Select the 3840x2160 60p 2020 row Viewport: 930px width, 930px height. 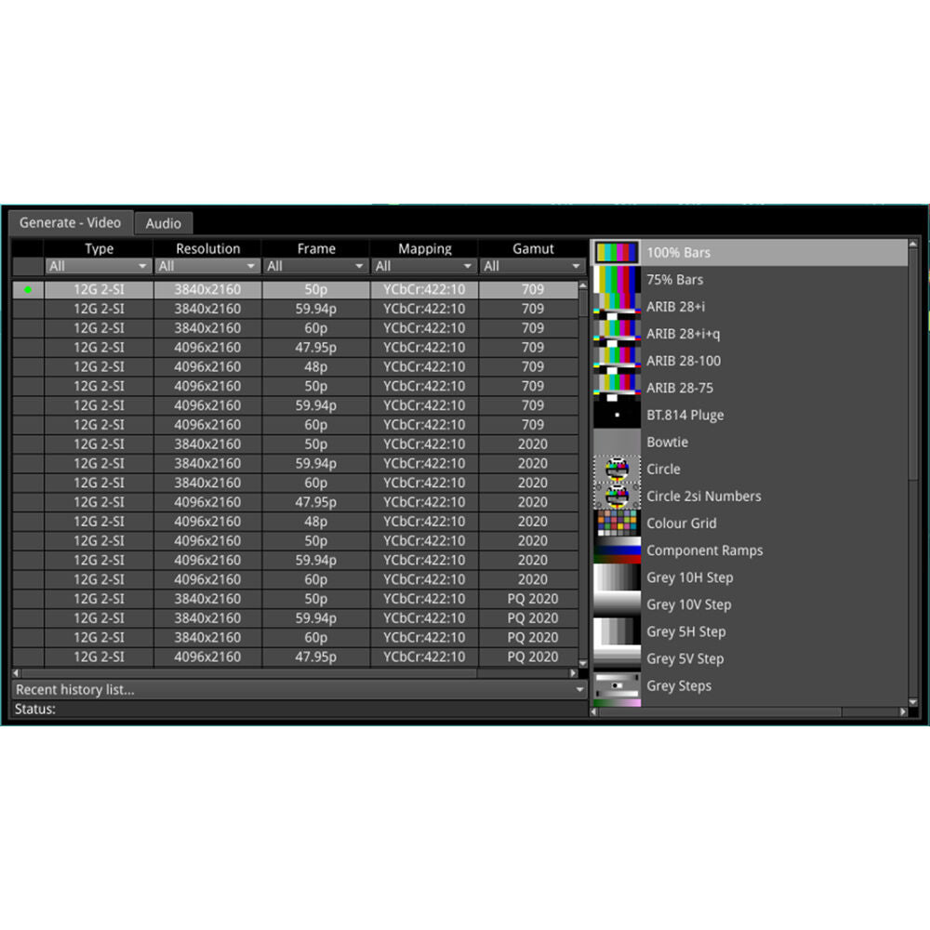pyautogui.click(x=296, y=483)
